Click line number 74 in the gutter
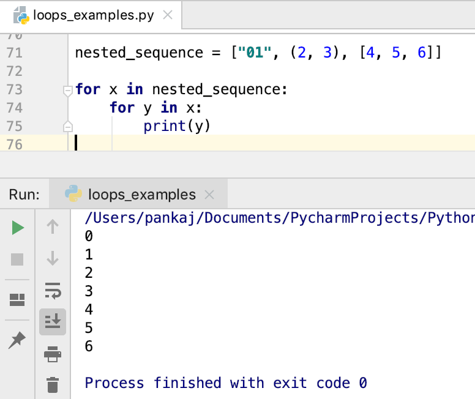 click(14, 108)
